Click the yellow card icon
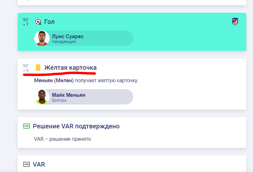Image resolution: width=253 pixels, height=172 pixels. pyautogui.click(x=38, y=68)
